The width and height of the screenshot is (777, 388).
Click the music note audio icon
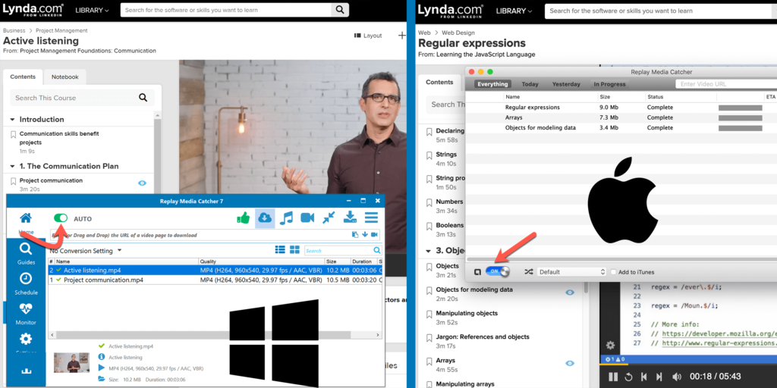click(x=286, y=217)
